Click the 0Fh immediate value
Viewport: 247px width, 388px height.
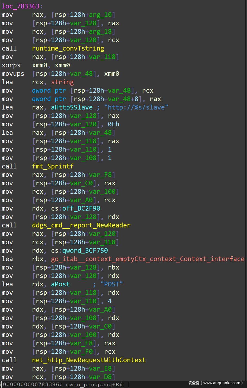tap(113, 124)
